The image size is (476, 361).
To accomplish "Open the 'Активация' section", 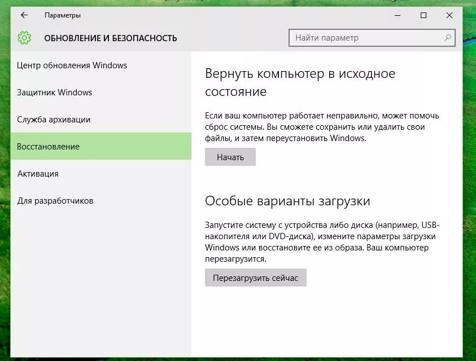I will tap(101, 174).
